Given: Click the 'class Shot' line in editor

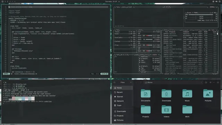Looking at the screenshot, I should tap(14, 26).
